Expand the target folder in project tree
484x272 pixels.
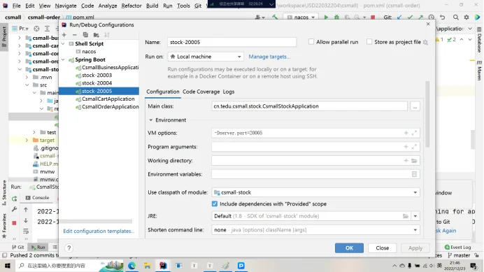(x=27, y=140)
